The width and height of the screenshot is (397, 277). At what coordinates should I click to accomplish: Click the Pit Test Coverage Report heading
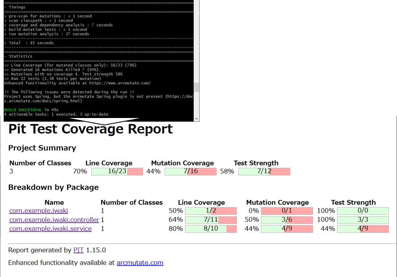pyautogui.click(x=90, y=129)
